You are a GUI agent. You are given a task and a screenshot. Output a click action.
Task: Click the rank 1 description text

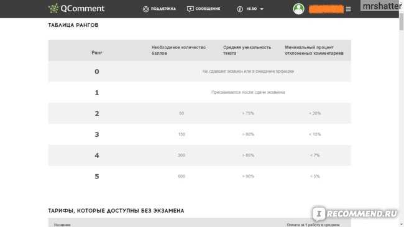coord(248,92)
